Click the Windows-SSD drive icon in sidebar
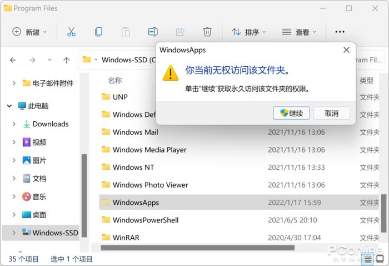 click(x=26, y=232)
